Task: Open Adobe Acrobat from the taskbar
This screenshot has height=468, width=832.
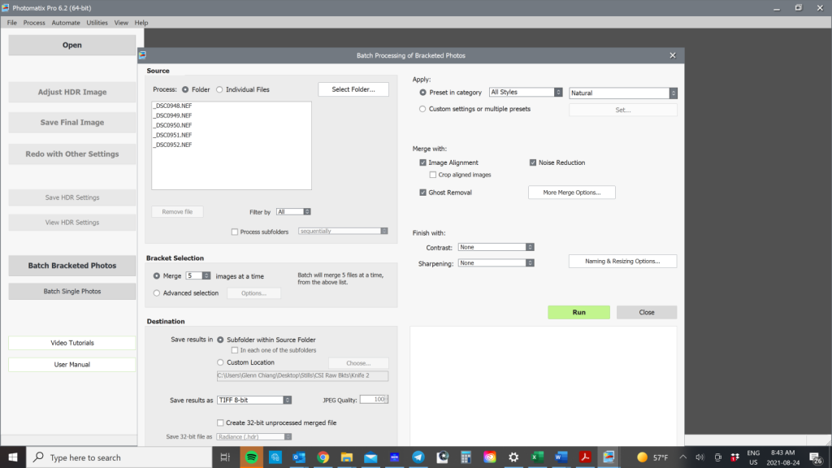Action: [585, 457]
